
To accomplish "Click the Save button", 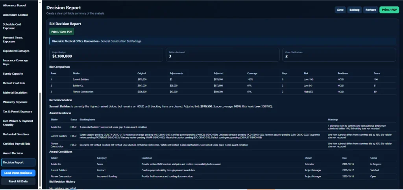I will coord(340,10).
